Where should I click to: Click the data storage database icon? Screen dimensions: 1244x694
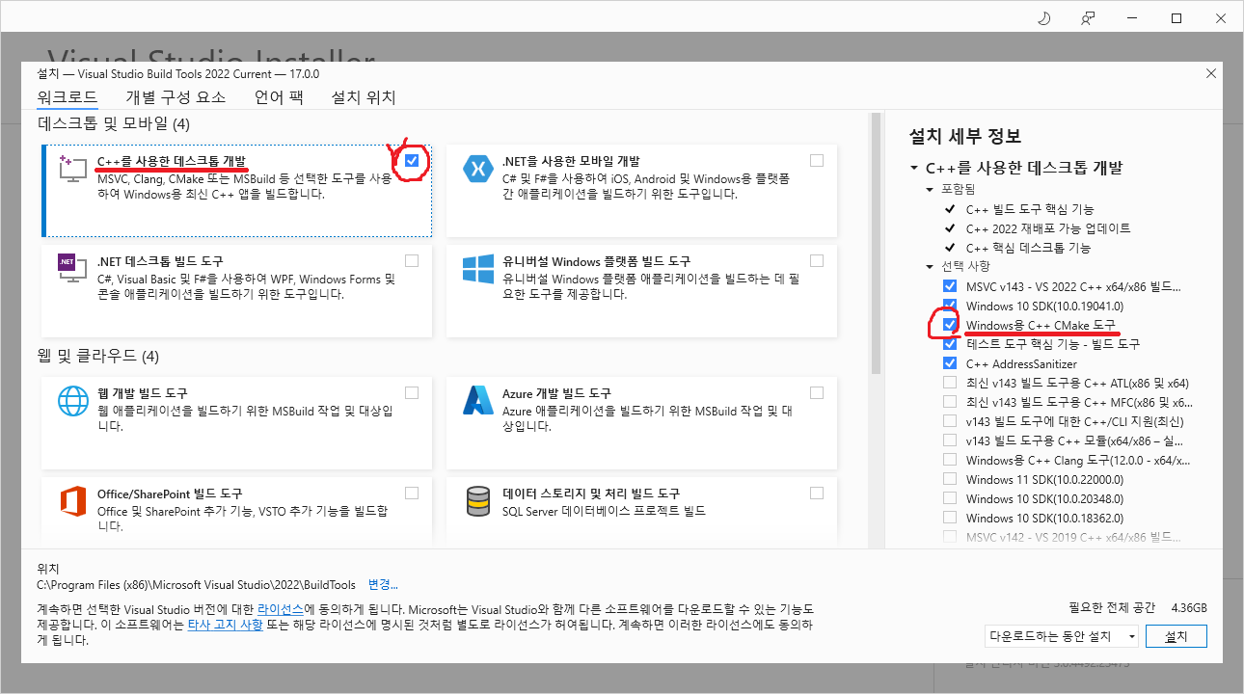(477, 500)
